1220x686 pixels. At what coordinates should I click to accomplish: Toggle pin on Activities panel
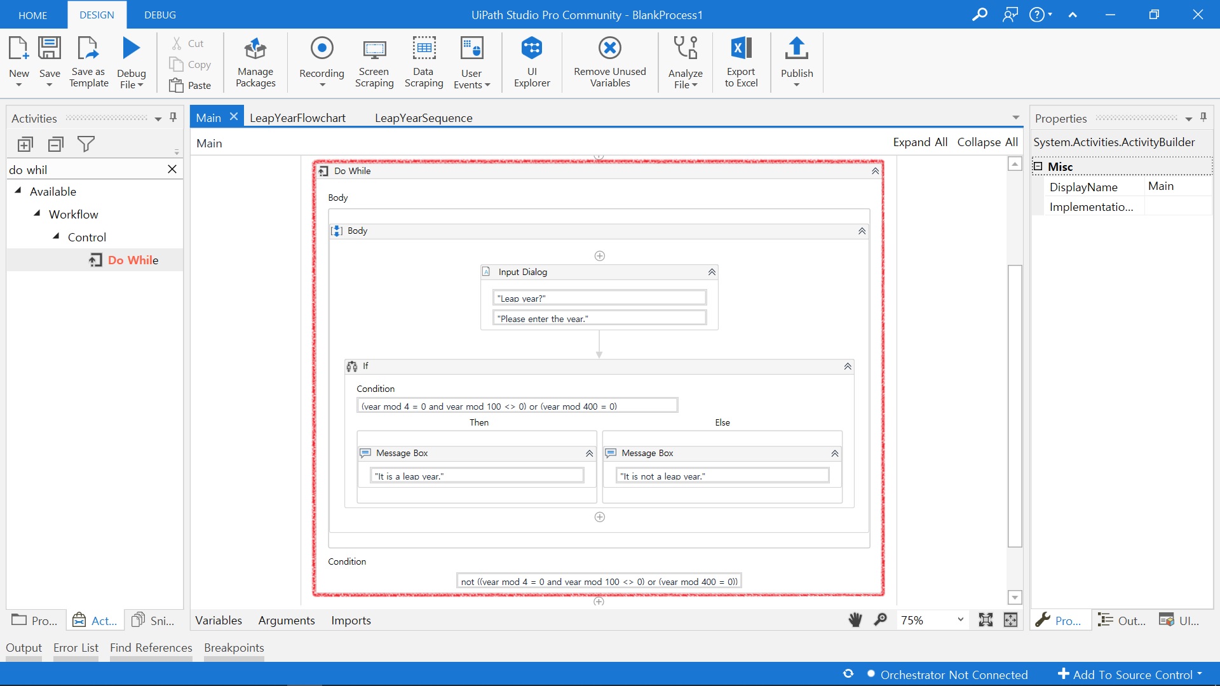point(173,118)
